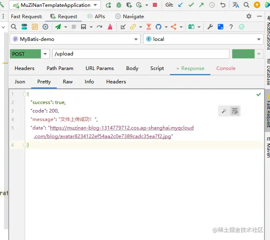Clear with the red broom icon

tap(110, 27)
